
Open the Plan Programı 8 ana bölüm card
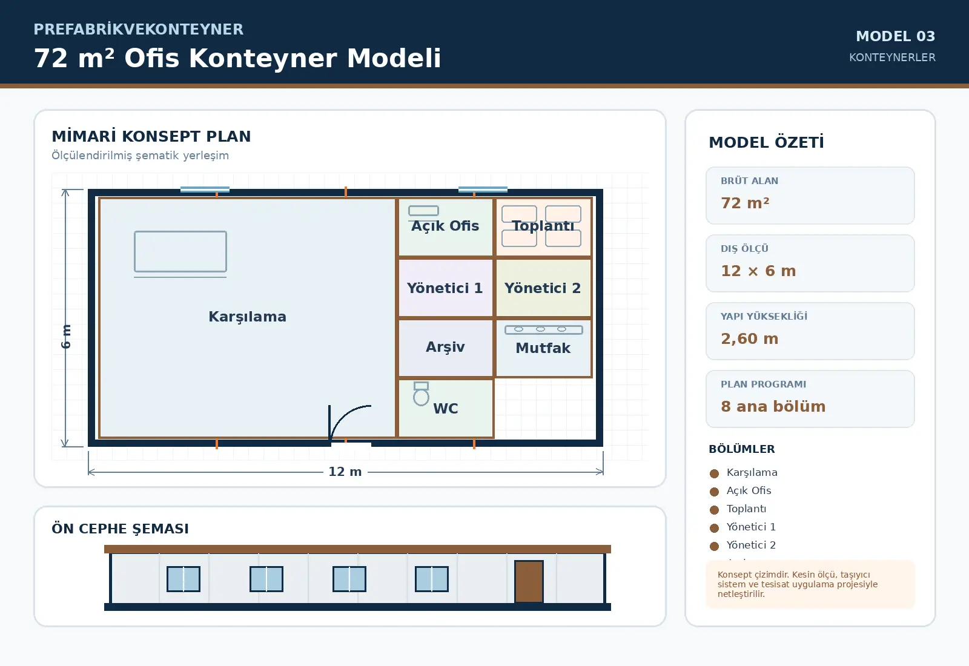[x=810, y=399]
